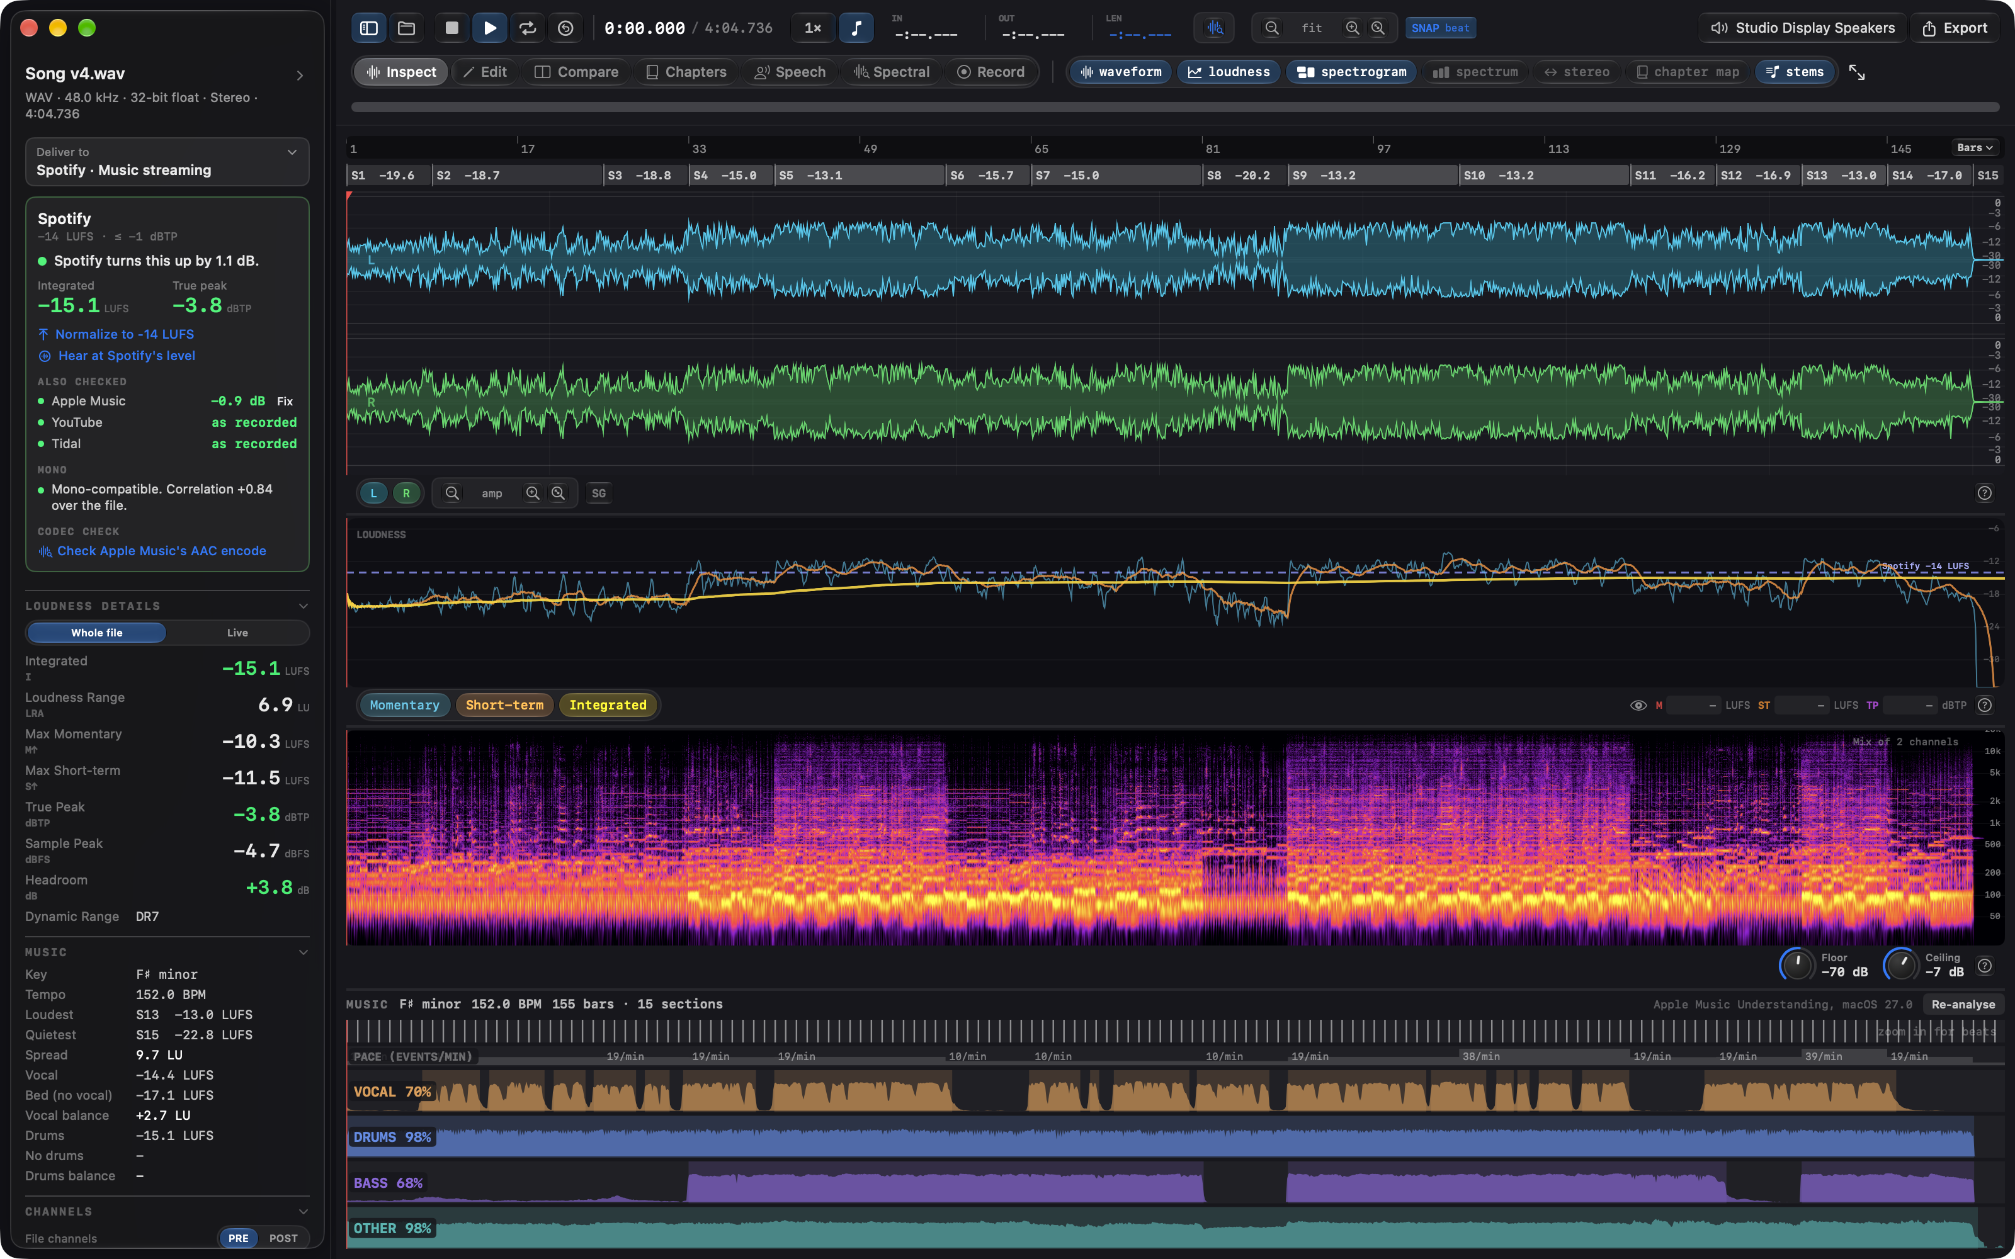Open file with folder icon
The image size is (2015, 1259).
tap(406, 28)
